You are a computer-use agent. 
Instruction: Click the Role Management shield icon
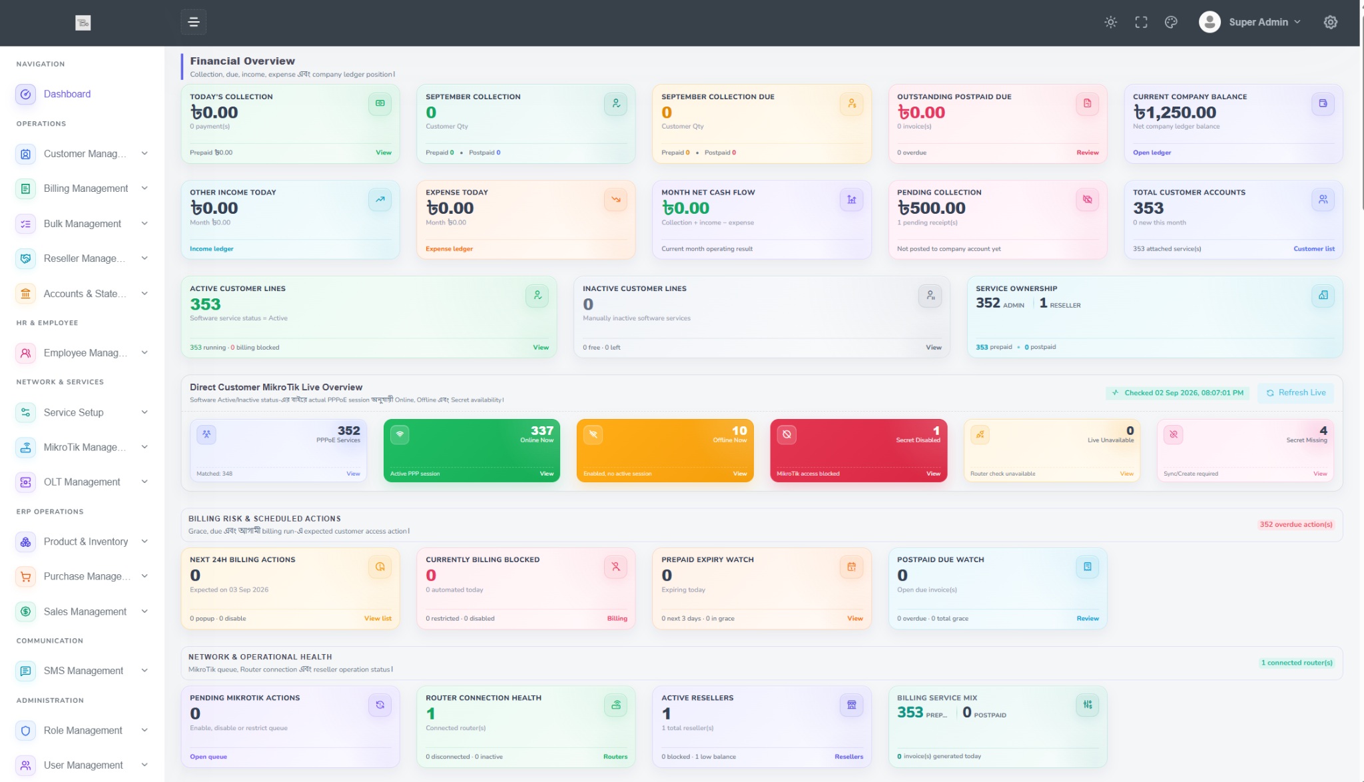tap(25, 731)
